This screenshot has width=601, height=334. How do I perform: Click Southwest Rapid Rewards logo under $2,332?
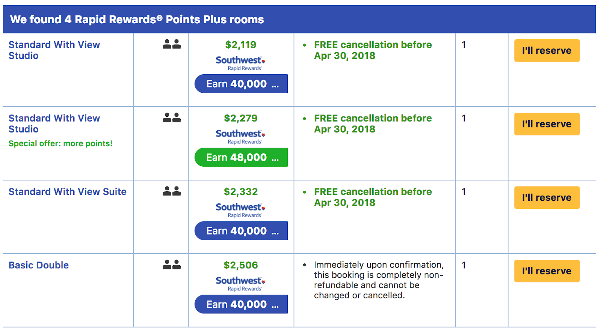[x=240, y=210]
